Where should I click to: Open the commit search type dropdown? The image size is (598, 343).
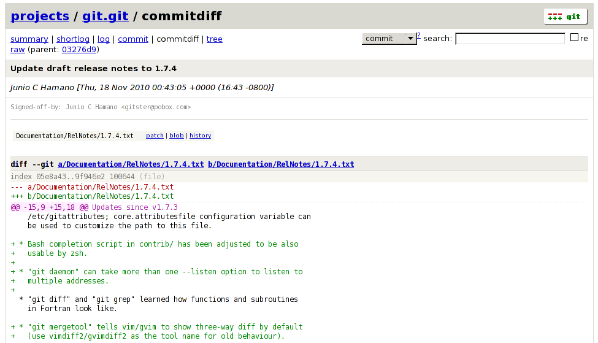tap(389, 39)
